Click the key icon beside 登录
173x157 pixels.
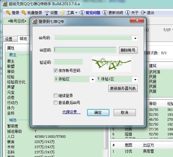(x=8, y=13)
